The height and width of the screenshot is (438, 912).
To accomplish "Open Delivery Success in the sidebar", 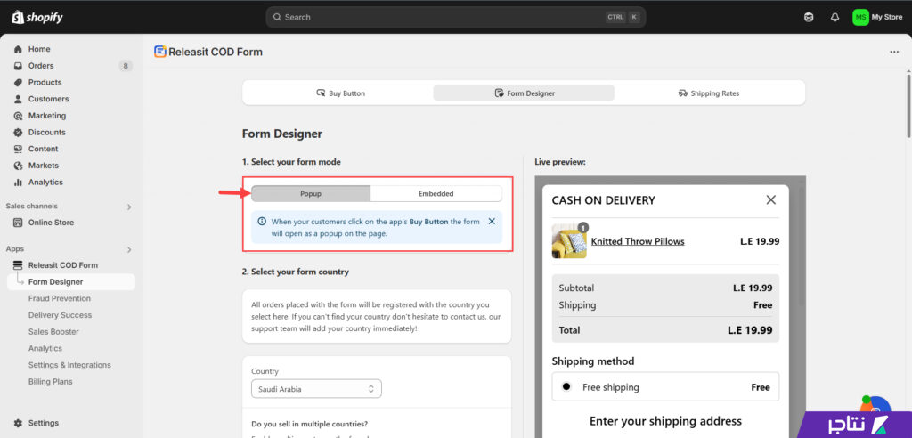I will coord(60,315).
